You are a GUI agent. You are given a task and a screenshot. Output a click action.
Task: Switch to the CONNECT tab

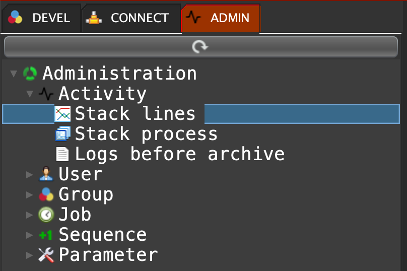(x=130, y=18)
